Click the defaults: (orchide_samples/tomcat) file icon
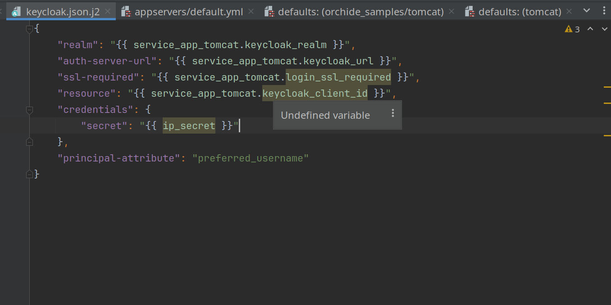 (x=269, y=12)
